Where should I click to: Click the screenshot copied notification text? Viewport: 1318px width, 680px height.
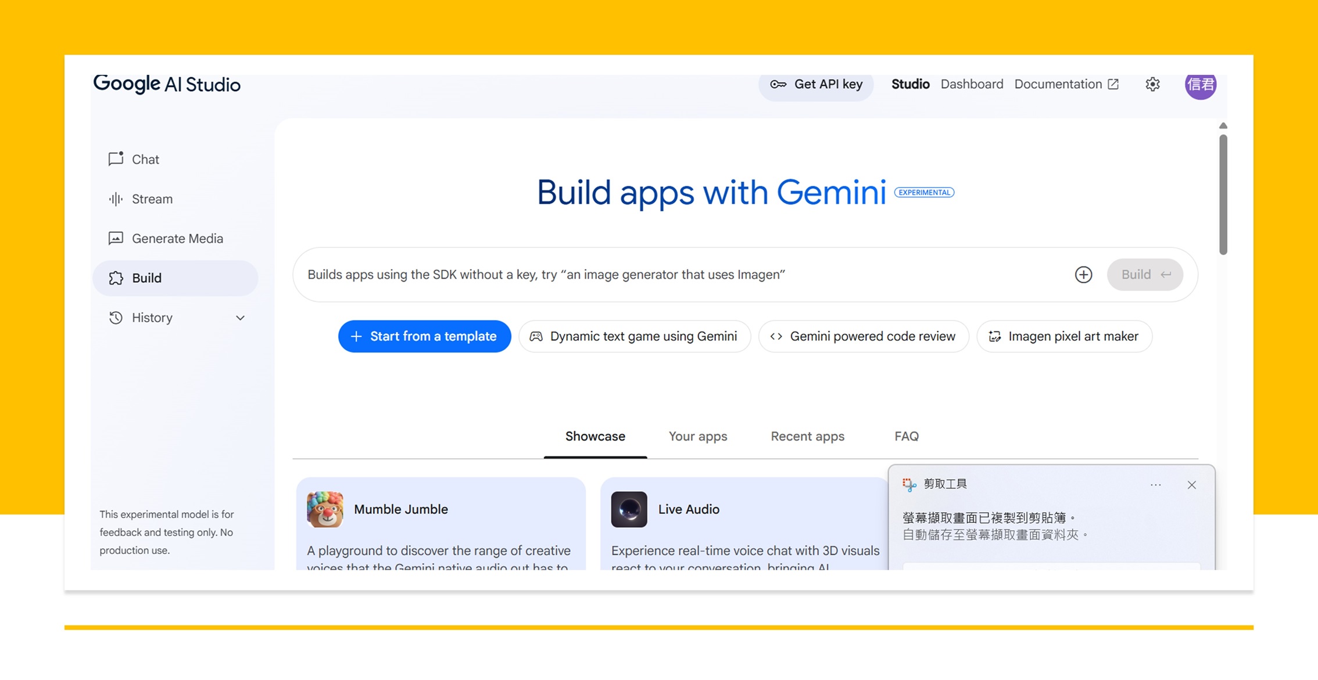(990, 517)
